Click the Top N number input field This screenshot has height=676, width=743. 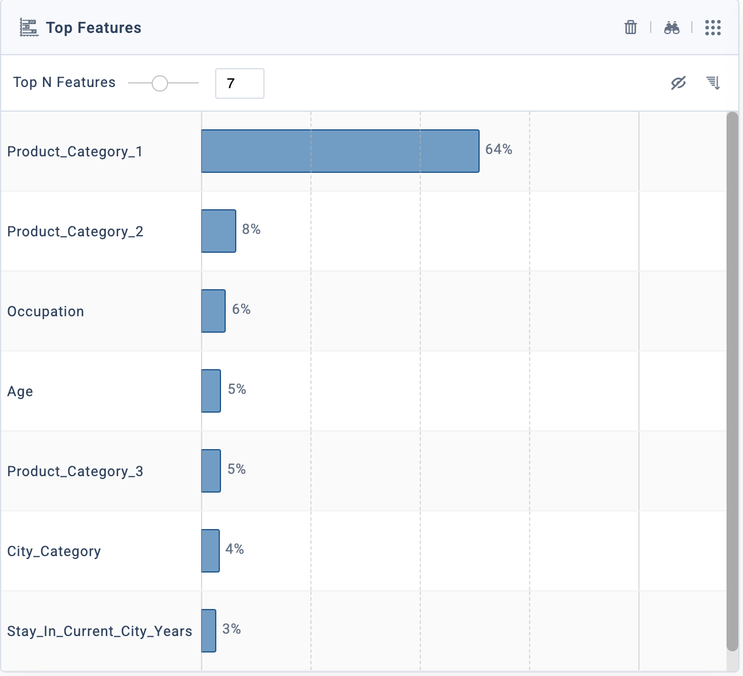(x=239, y=83)
